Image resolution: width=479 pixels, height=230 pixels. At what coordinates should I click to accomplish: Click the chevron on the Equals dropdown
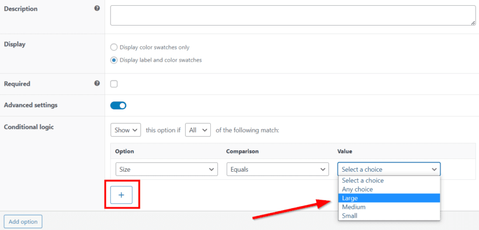coord(322,169)
